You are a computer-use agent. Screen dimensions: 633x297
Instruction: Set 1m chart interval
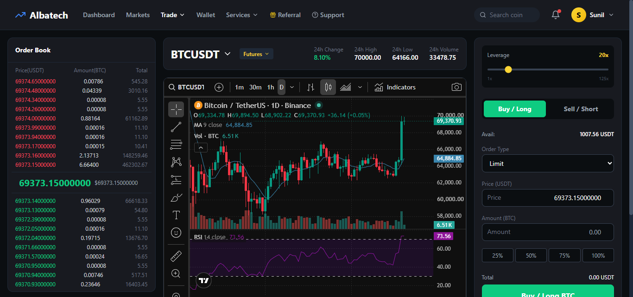(x=239, y=87)
